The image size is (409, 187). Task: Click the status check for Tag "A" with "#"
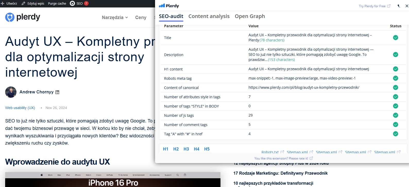tap(396, 134)
